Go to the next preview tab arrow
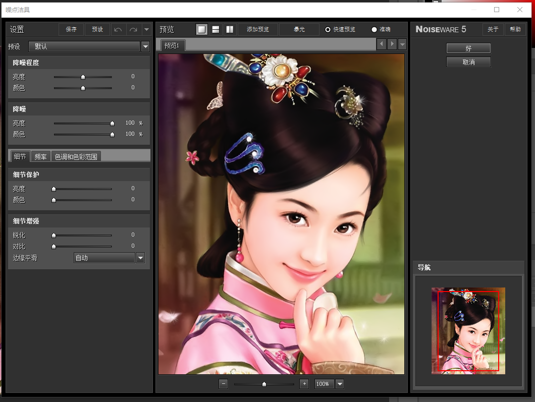The width and height of the screenshot is (535, 402). [x=392, y=44]
